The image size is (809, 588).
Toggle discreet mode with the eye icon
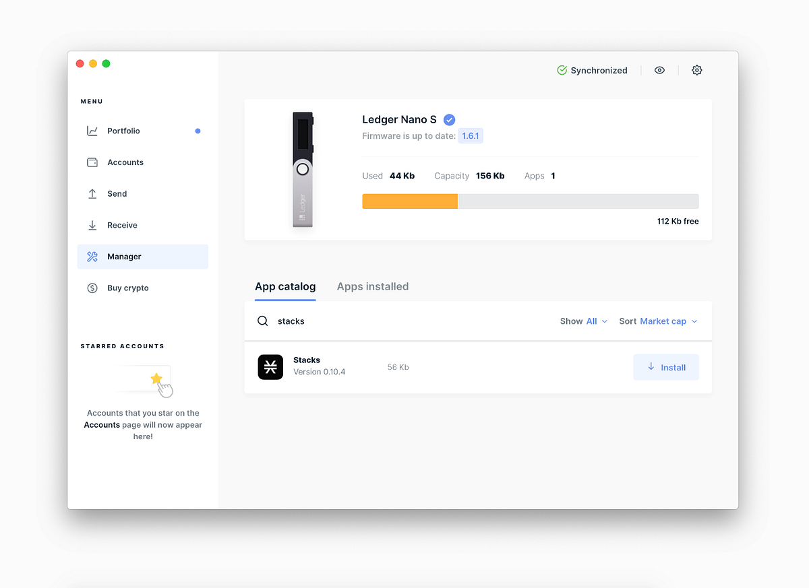659,69
